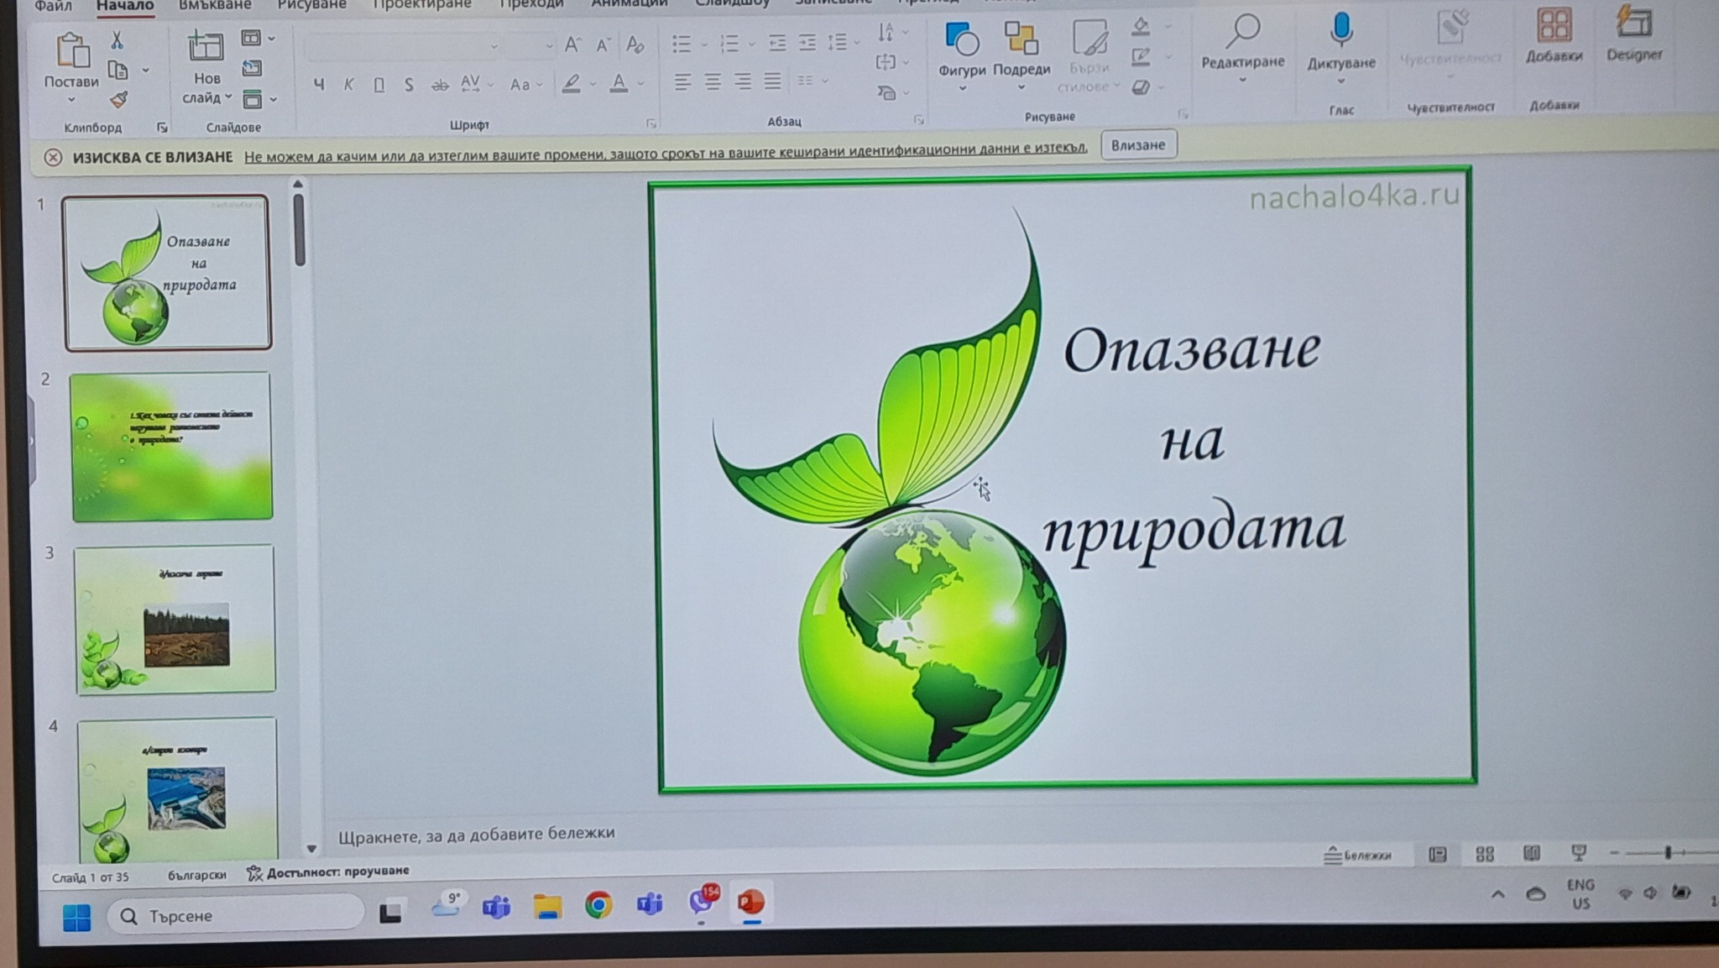Adjust the zoom slider handle
The width and height of the screenshot is (1719, 968).
click(1668, 852)
